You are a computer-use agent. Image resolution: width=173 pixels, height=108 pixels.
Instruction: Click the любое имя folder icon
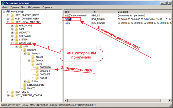(x=16, y=43)
